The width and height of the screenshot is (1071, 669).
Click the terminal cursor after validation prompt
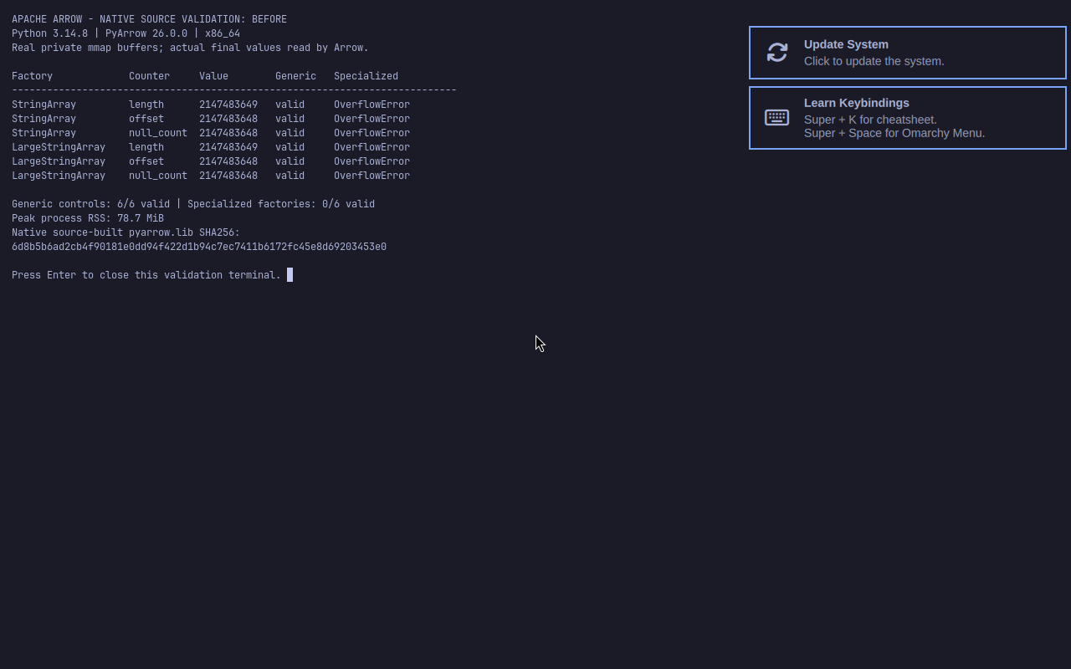(x=290, y=275)
